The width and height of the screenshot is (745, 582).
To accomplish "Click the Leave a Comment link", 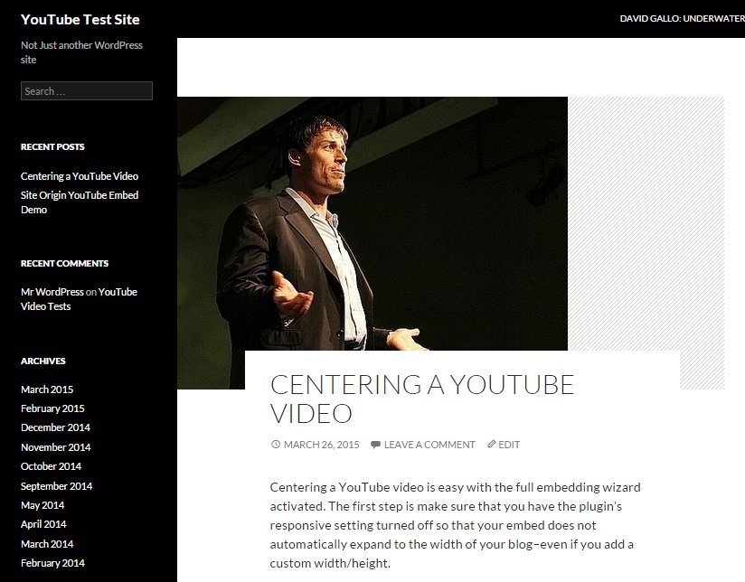I will pos(429,445).
